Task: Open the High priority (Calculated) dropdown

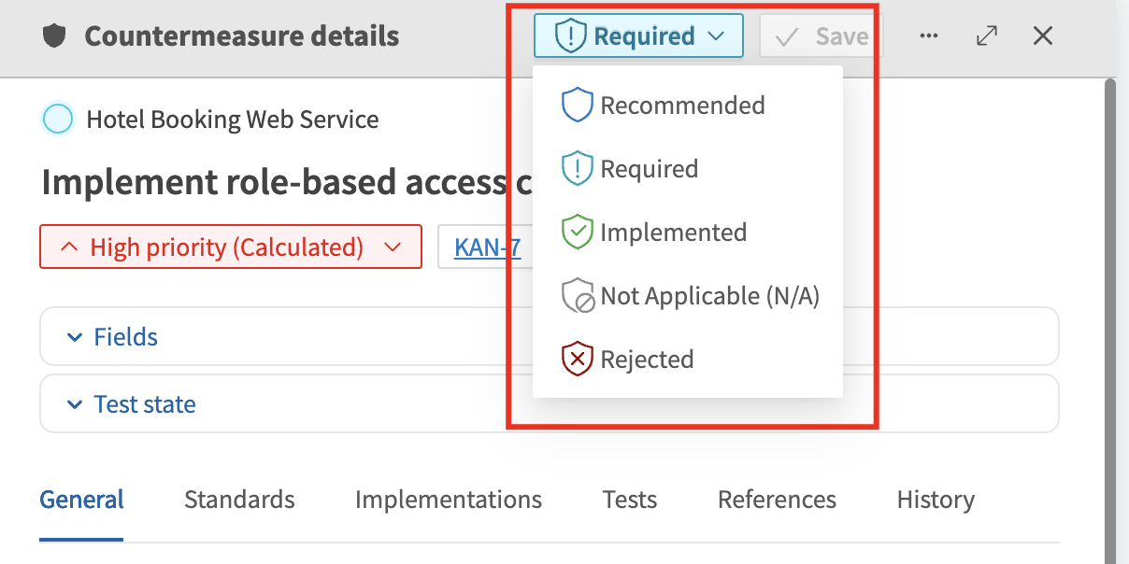Action: [x=230, y=247]
